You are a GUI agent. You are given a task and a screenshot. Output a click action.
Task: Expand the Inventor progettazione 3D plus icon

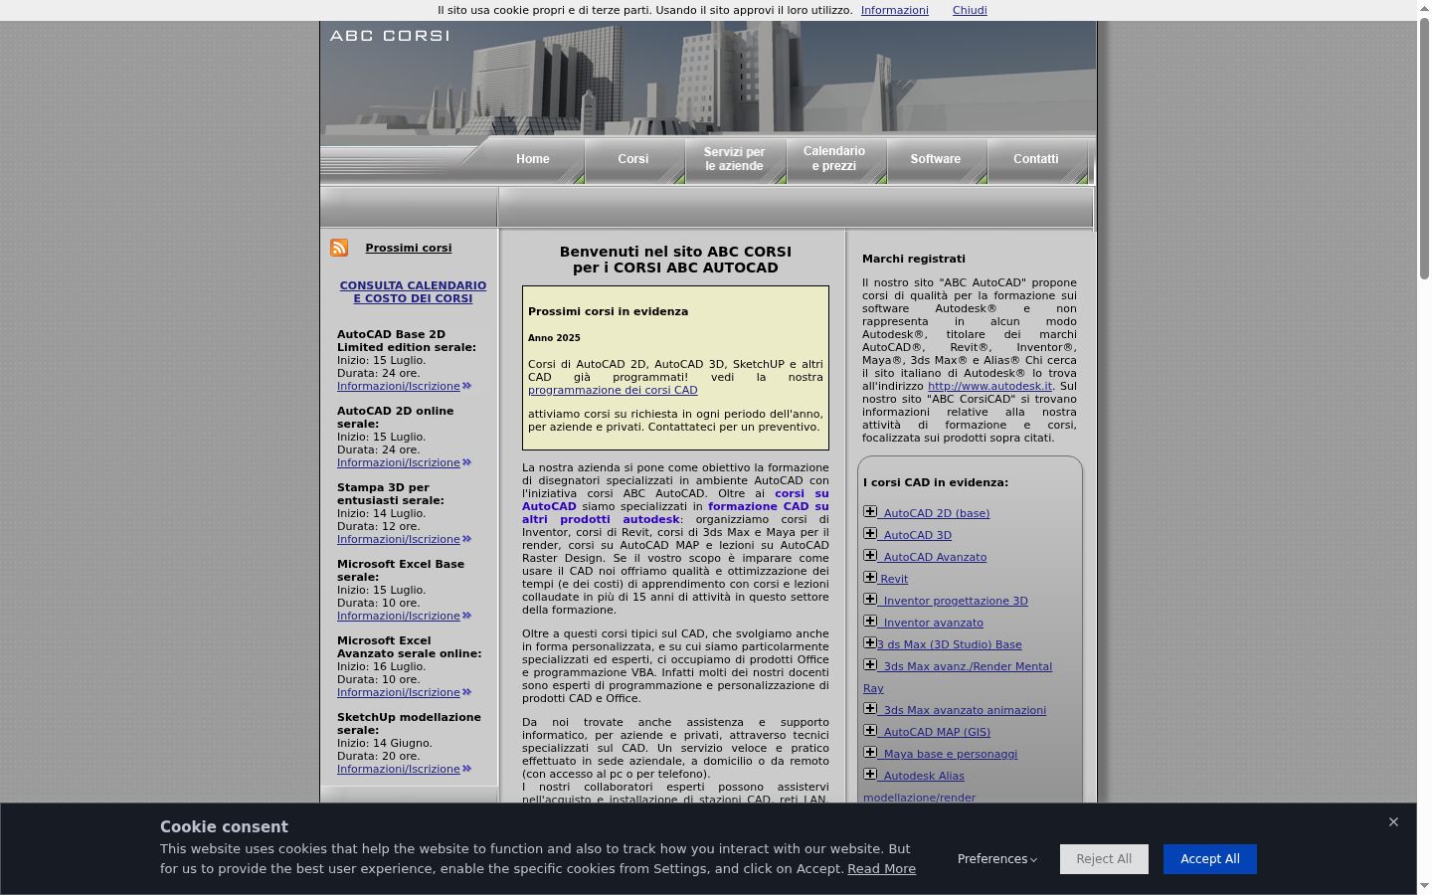point(870,600)
